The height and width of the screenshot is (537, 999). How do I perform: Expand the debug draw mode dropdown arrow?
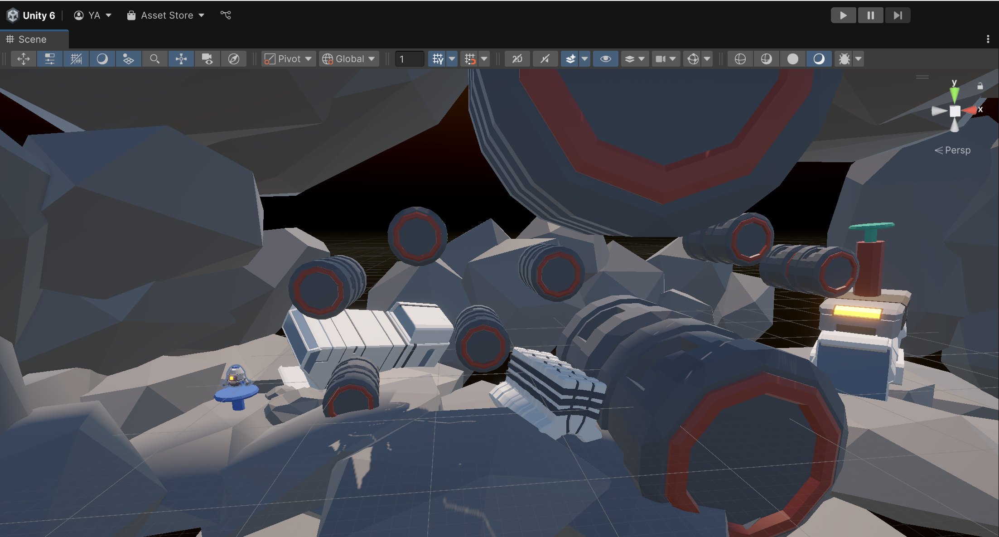click(859, 59)
